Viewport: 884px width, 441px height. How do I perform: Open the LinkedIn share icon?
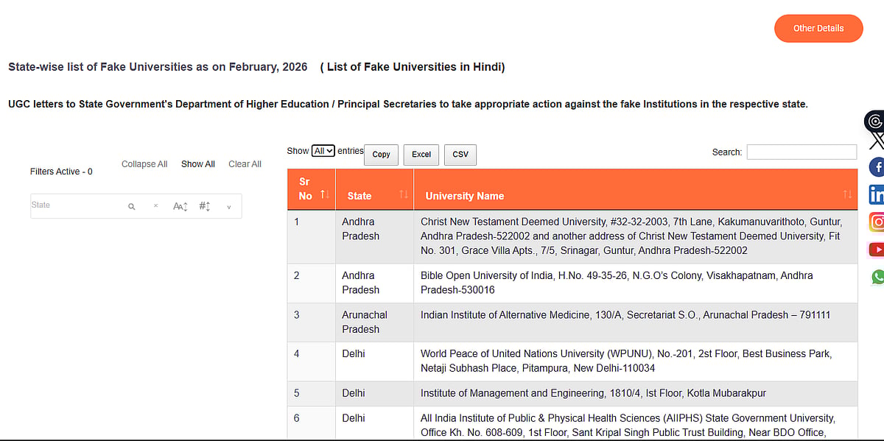coord(876,194)
